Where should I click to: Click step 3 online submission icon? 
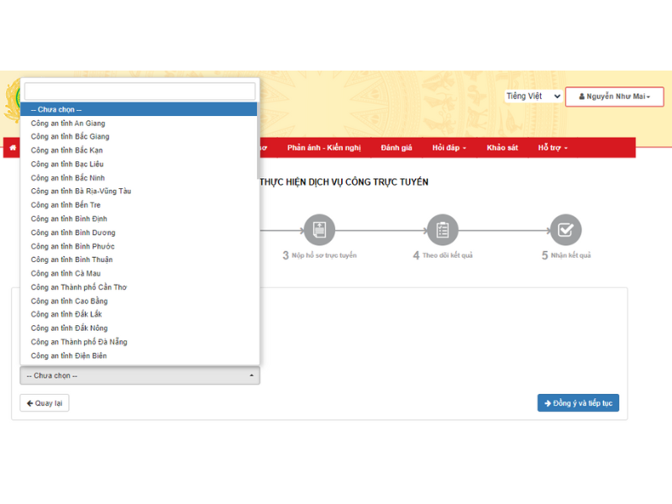click(x=319, y=229)
